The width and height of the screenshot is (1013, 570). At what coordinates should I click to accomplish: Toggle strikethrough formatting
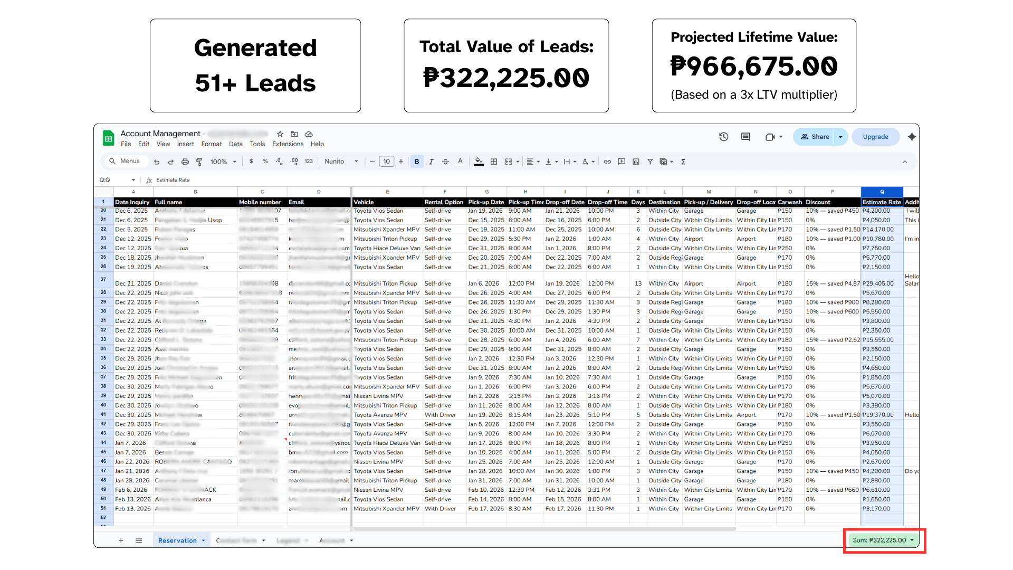click(x=445, y=161)
